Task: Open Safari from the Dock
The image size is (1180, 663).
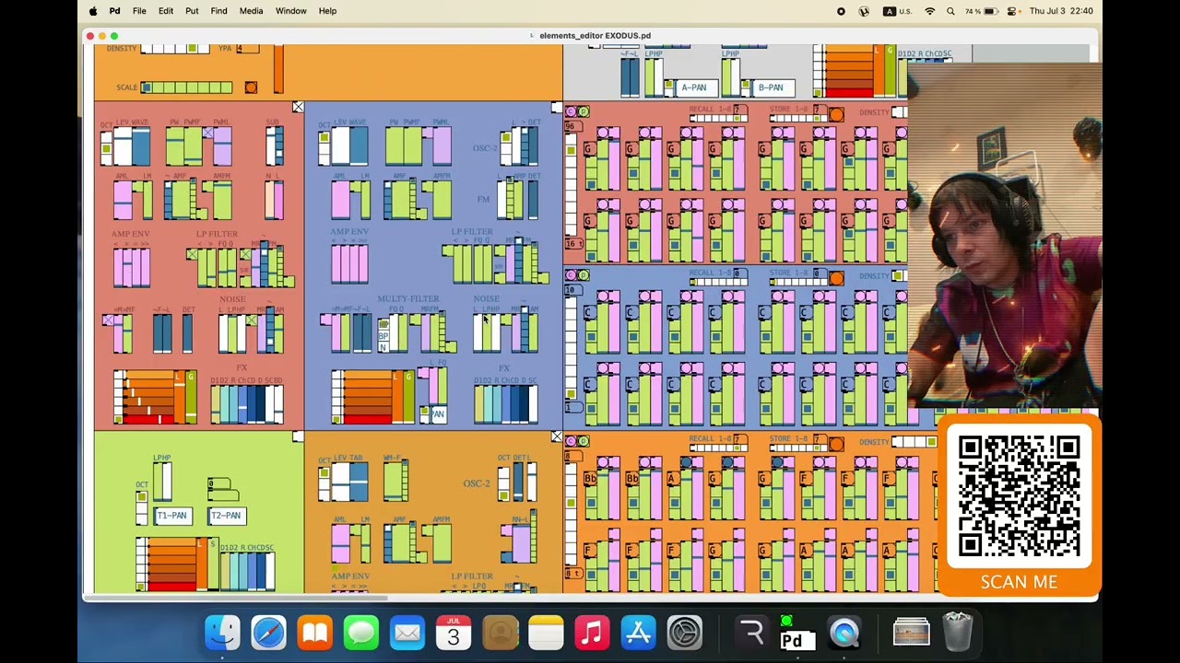Action: (269, 633)
